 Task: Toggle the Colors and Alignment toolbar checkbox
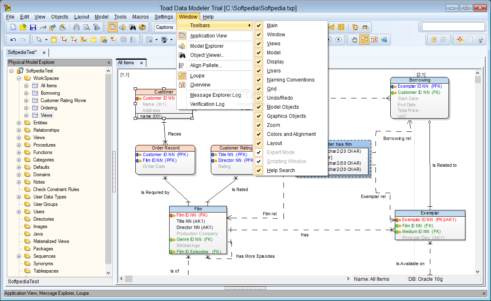tap(259, 134)
